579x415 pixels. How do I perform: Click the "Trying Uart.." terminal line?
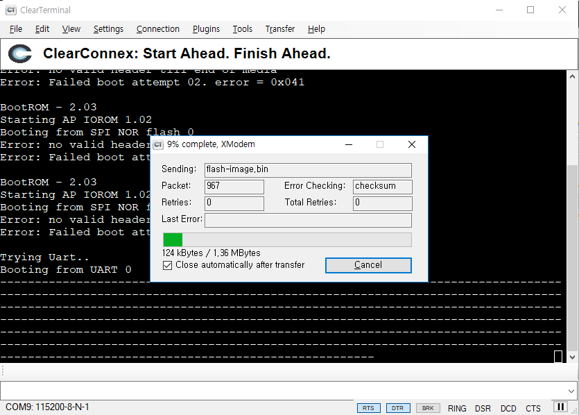coord(44,257)
